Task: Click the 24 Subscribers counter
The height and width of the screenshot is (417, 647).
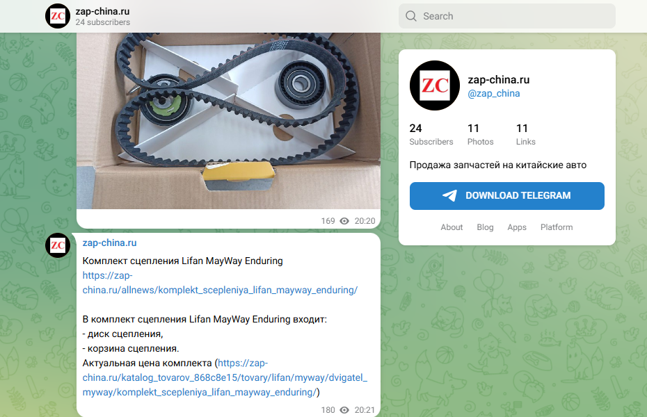Action: tap(431, 134)
